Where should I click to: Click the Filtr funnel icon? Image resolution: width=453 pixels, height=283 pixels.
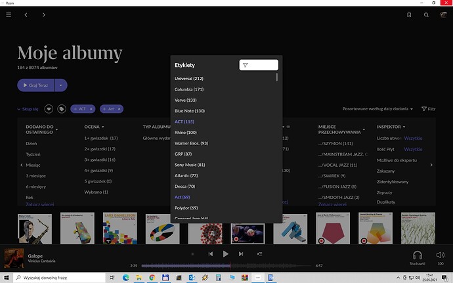(424, 109)
